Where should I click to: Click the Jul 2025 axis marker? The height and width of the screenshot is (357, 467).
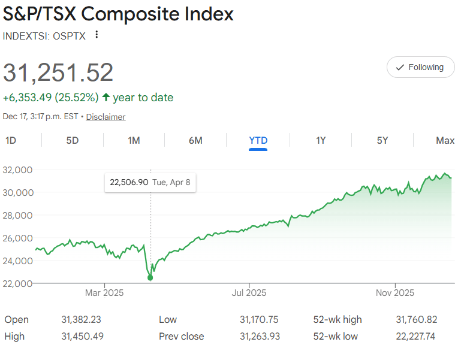(249, 293)
